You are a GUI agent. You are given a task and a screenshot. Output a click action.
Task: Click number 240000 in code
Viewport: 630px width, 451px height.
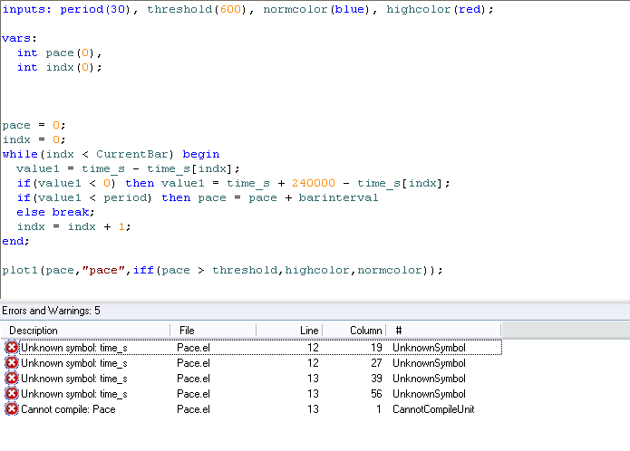pos(314,183)
